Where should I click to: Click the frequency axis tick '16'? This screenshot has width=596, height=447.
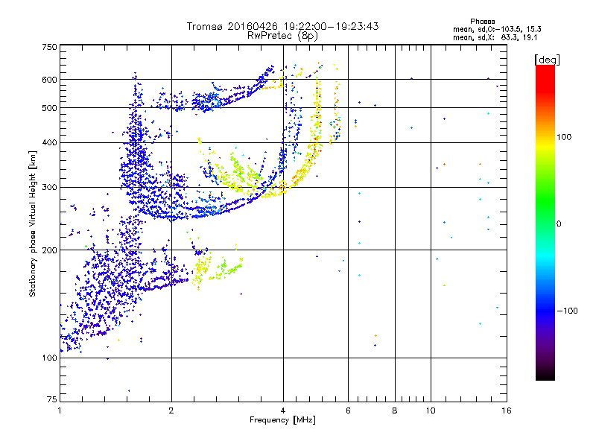tap(507, 410)
